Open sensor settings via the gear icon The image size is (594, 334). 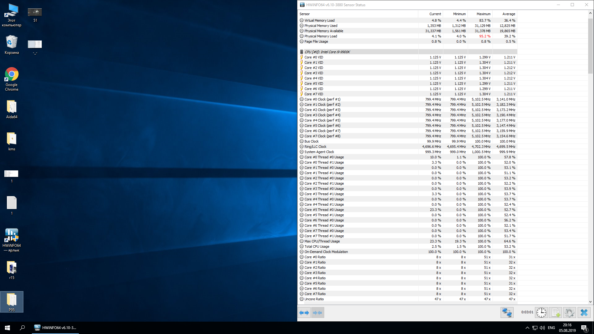pos(570,313)
